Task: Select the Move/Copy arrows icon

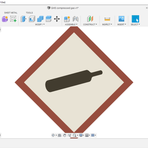Action: coord(57,19)
